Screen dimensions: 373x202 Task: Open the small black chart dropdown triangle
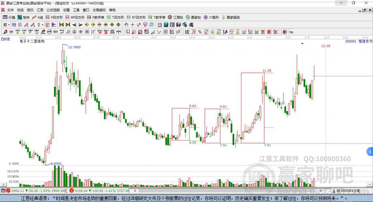point(302,44)
